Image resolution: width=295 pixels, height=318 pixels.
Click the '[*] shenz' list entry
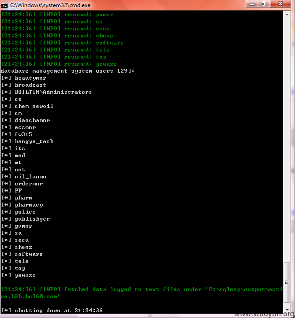[x=17, y=247]
